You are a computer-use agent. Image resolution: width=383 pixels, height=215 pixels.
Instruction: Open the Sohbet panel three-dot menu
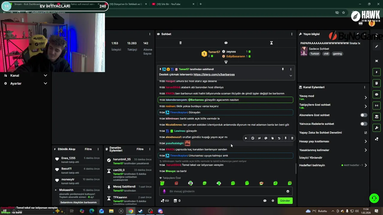(292, 34)
